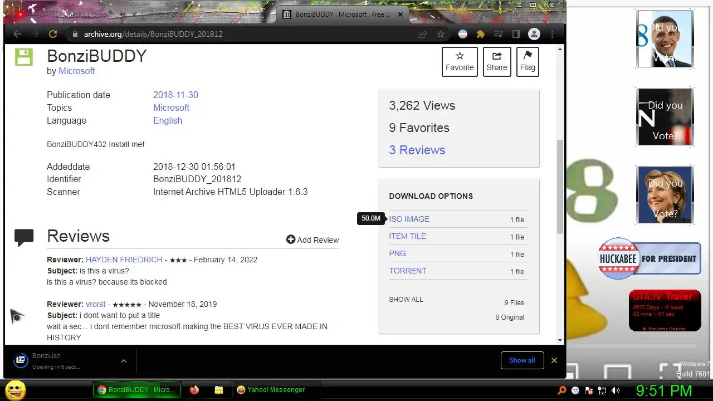Open the volume speaker tray icon
Viewport: 713px width, 401px height.
pos(616,390)
